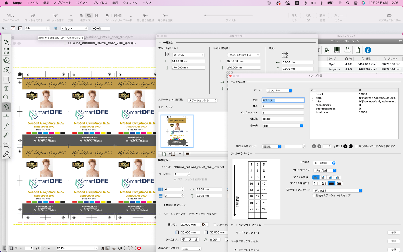The width and height of the screenshot is (403, 252).
Task: Open the repeat entry 固定数 dropdown
Action: click(272, 146)
